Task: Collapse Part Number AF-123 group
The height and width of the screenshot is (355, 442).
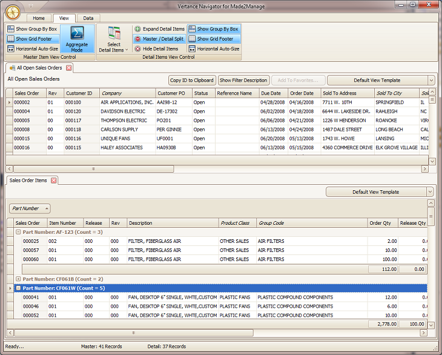Action: [18, 232]
